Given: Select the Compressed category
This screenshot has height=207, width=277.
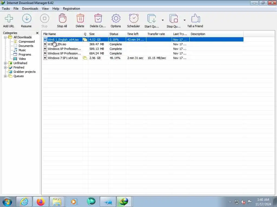Looking at the screenshot, I should pos(27,42).
